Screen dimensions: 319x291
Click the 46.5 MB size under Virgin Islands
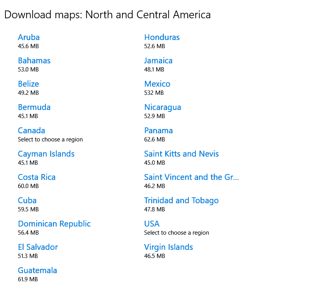pyautogui.click(x=155, y=256)
